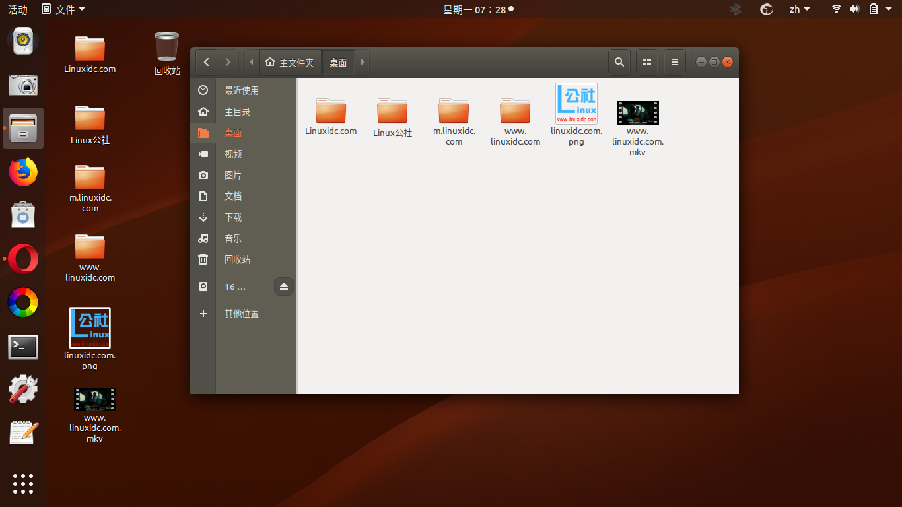Click the 主文件夹 path bar button

290,62
